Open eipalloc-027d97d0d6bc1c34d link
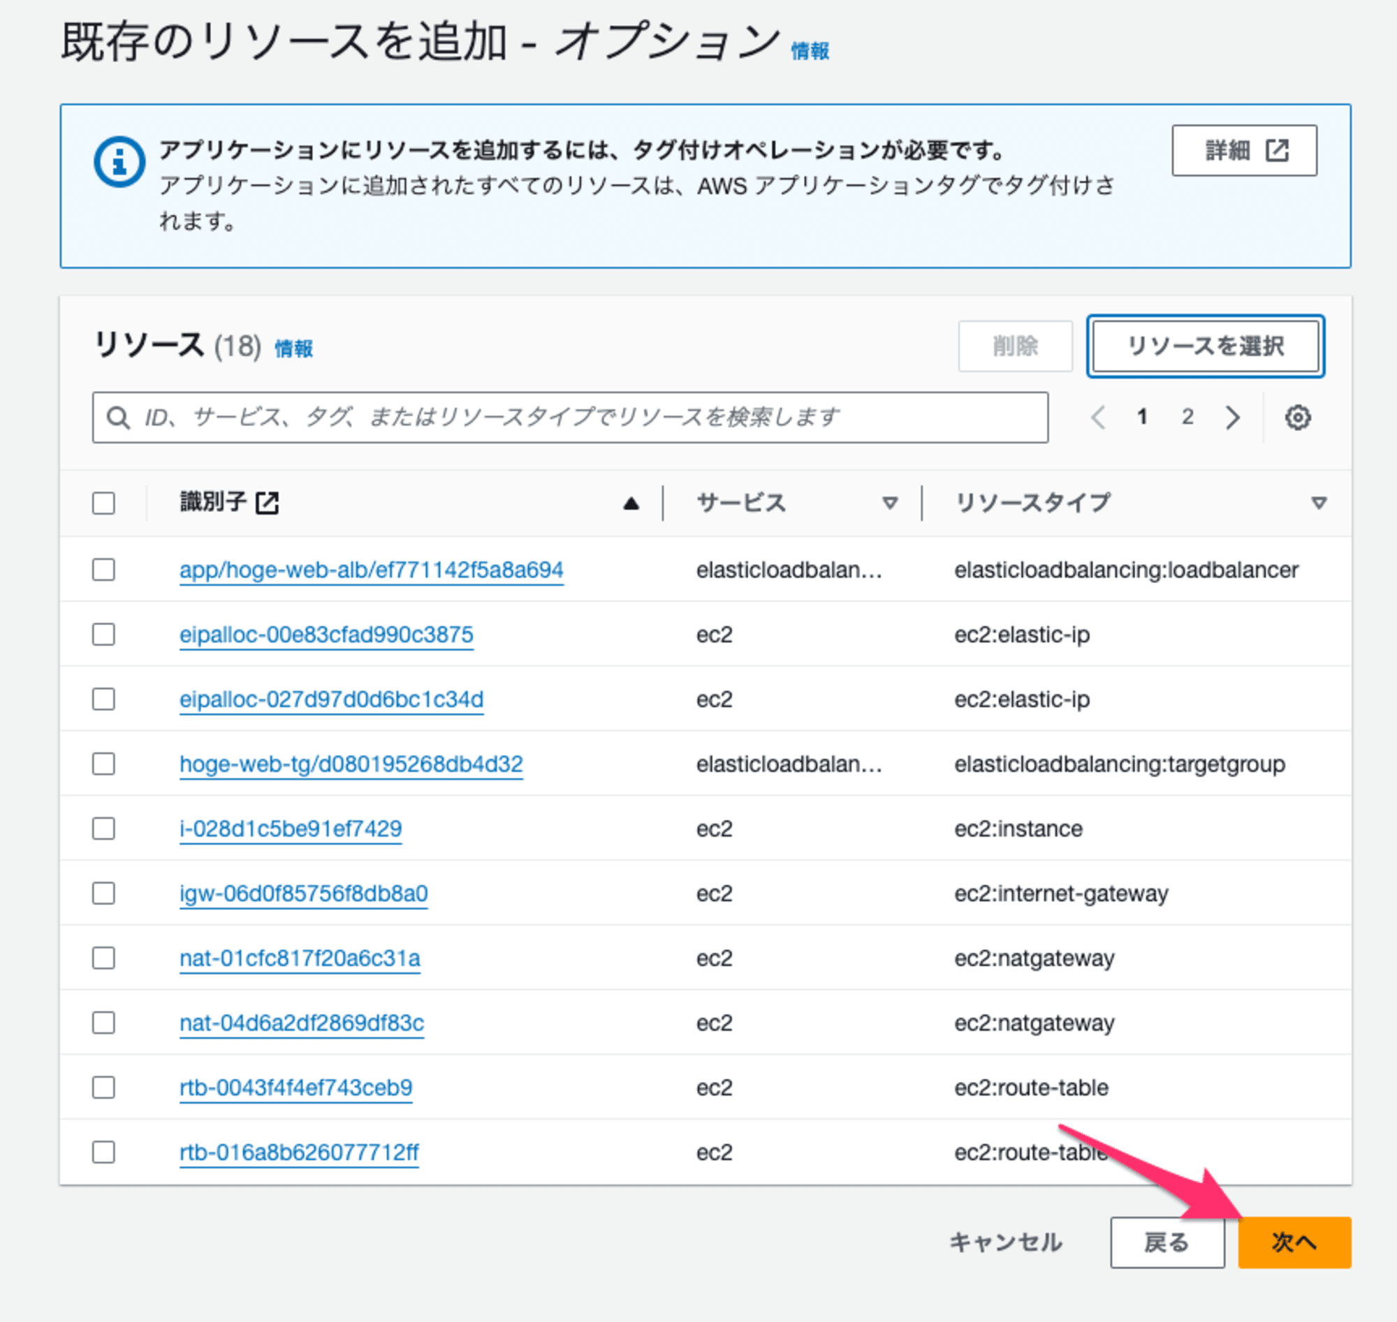The image size is (1397, 1322). (x=331, y=700)
